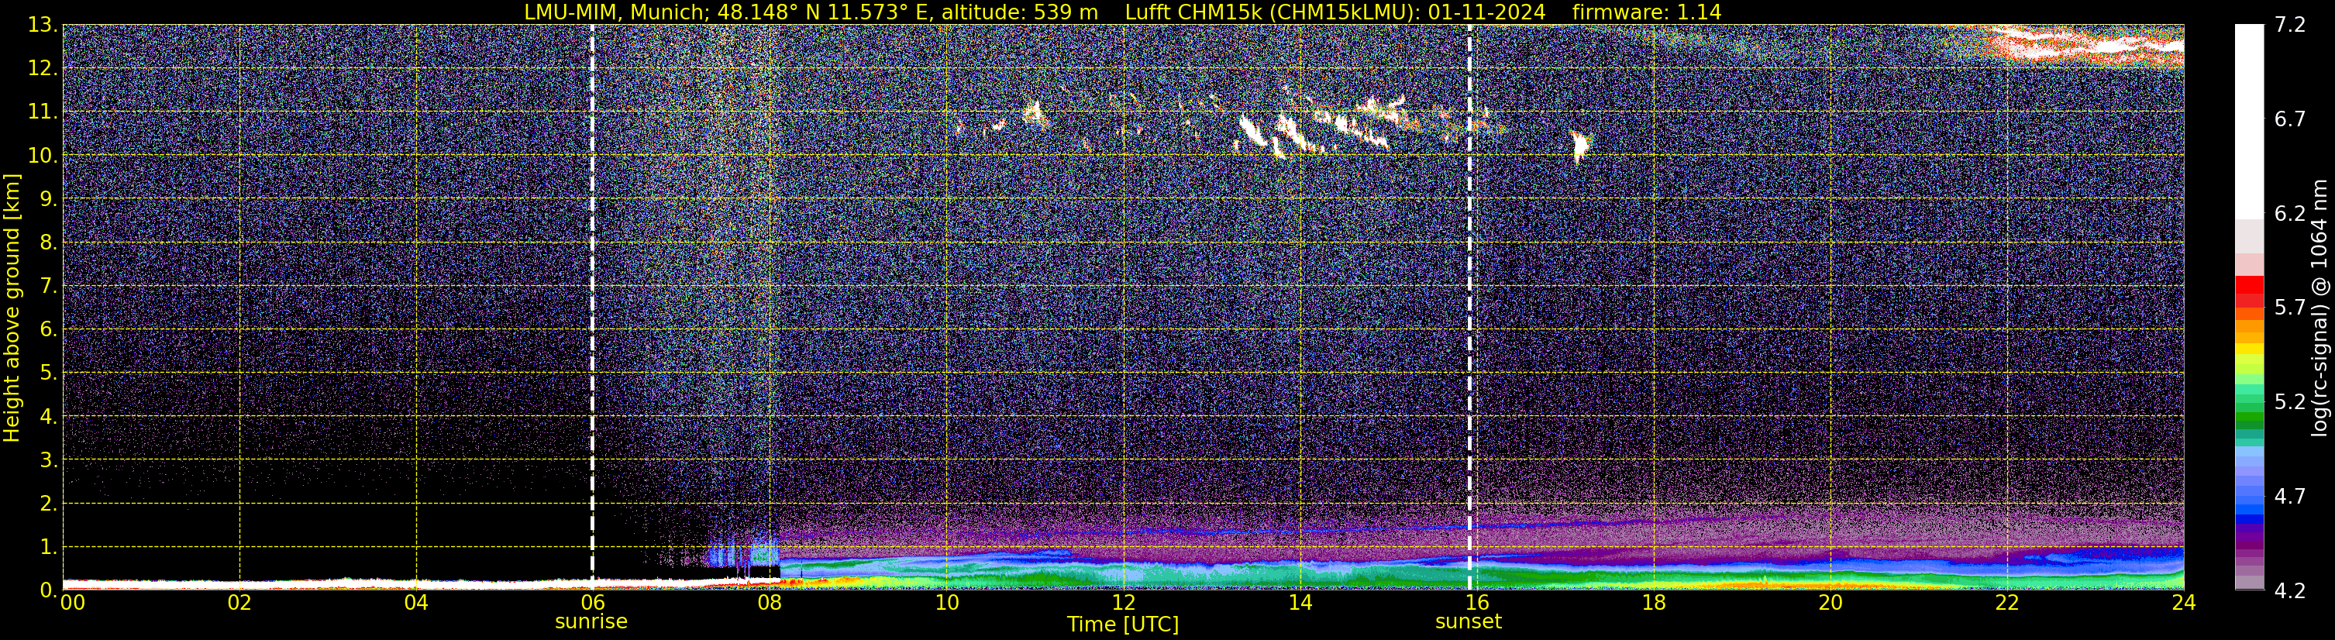2335x640 pixels.
Task: Click the '00' time axis tick label
Action: tap(71, 603)
